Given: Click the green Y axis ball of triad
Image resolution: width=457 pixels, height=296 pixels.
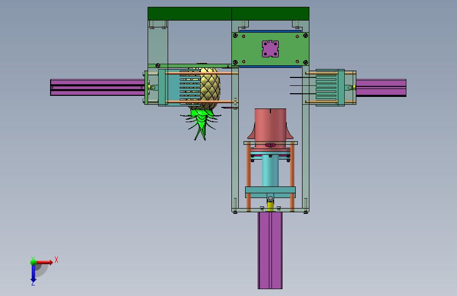Looking at the screenshot, I should coord(34,262).
